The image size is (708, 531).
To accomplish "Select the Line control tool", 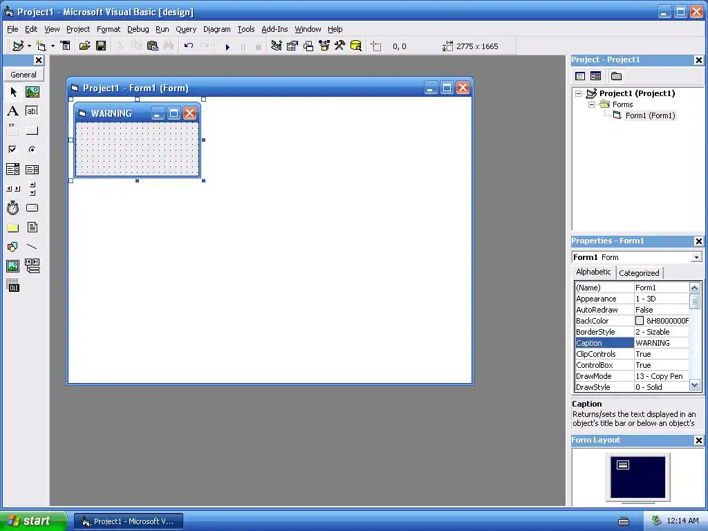I will 32,247.
